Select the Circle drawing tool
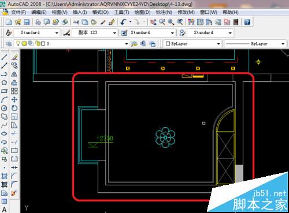The width and height of the screenshot is (289, 213). (4, 108)
